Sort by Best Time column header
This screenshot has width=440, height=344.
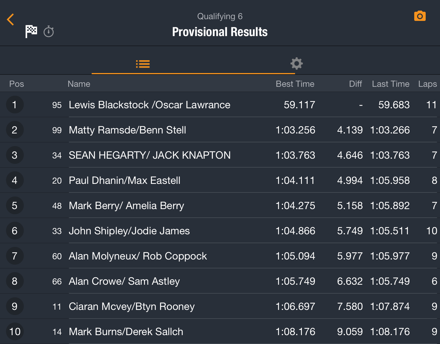click(295, 84)
